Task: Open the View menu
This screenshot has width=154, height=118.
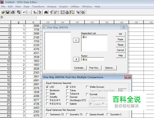Action: (x=18, y=6)
